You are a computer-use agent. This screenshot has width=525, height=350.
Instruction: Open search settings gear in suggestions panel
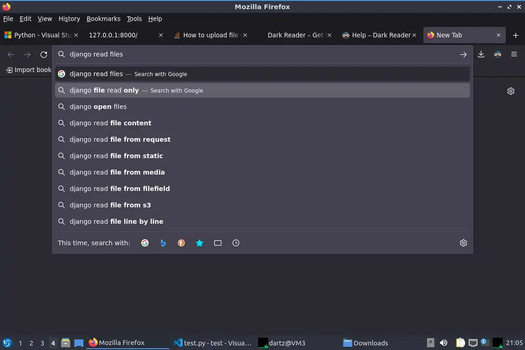463,243
